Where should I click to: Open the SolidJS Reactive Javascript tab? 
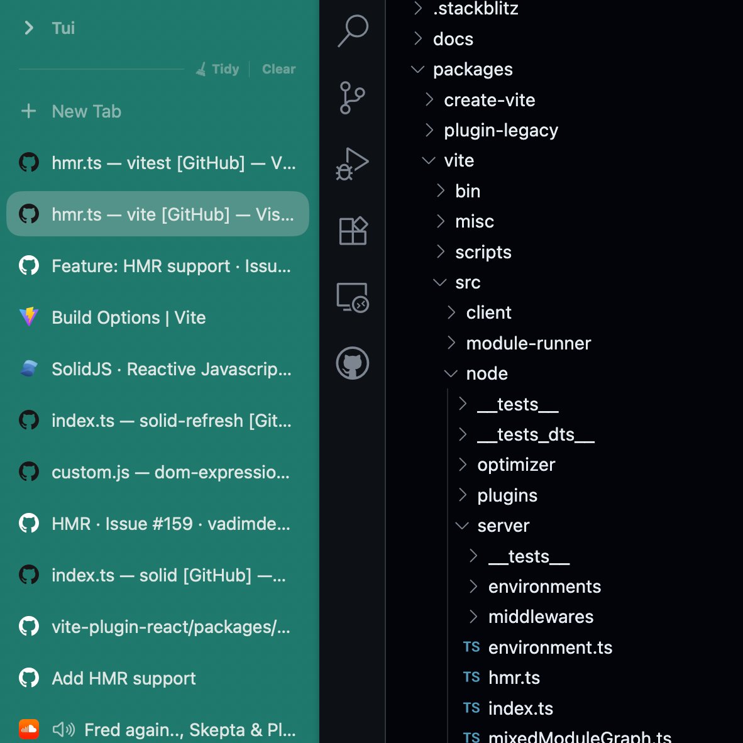click(158, 368)
